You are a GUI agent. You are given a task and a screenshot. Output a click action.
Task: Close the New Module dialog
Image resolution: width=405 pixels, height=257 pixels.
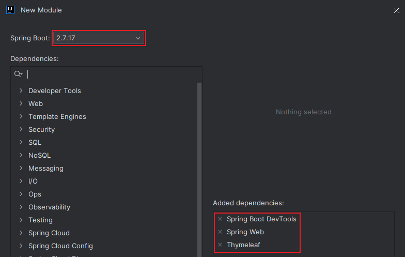tap(397, 10)
